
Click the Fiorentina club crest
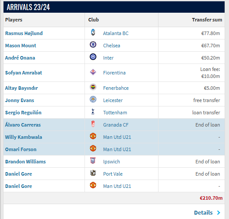93,72
